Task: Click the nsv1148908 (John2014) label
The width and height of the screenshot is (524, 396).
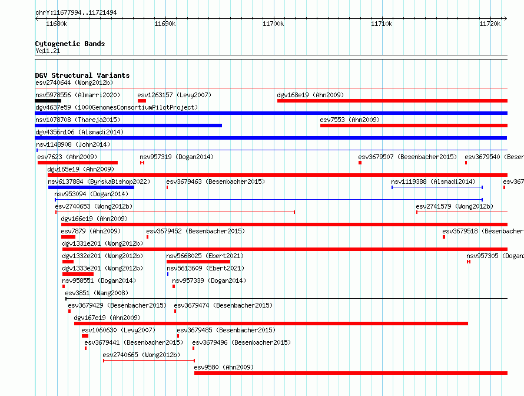Action: (73, 144)
